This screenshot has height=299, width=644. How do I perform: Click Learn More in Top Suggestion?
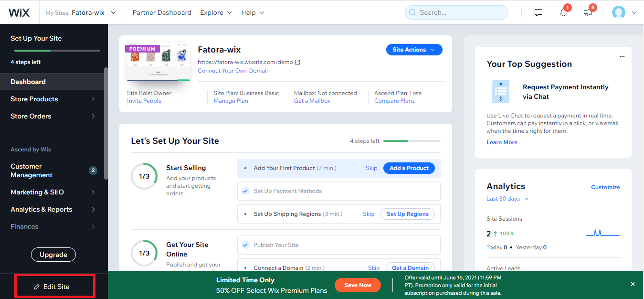502,142
